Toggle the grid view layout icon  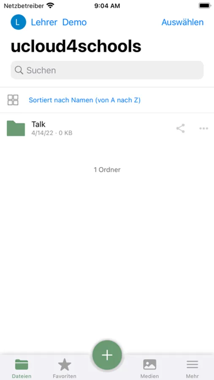coord(13,100)
